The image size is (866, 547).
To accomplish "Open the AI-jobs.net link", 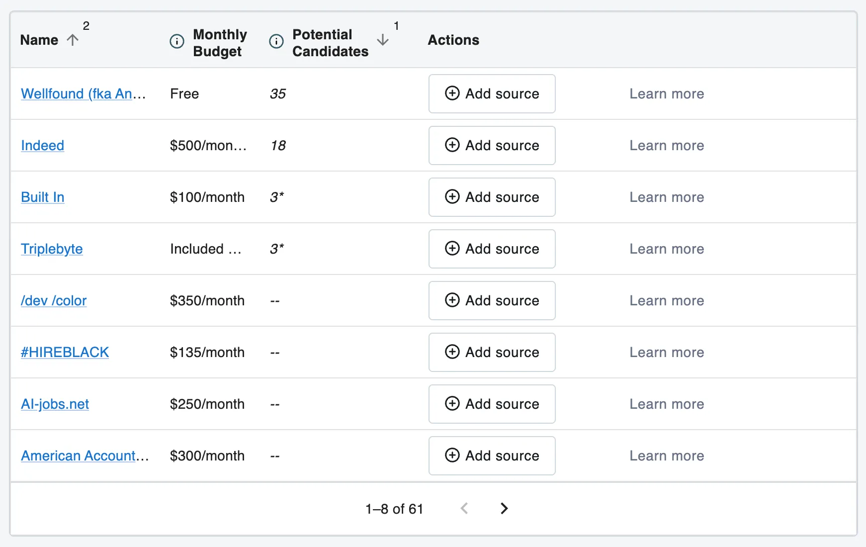I will [x=55, y=404].
